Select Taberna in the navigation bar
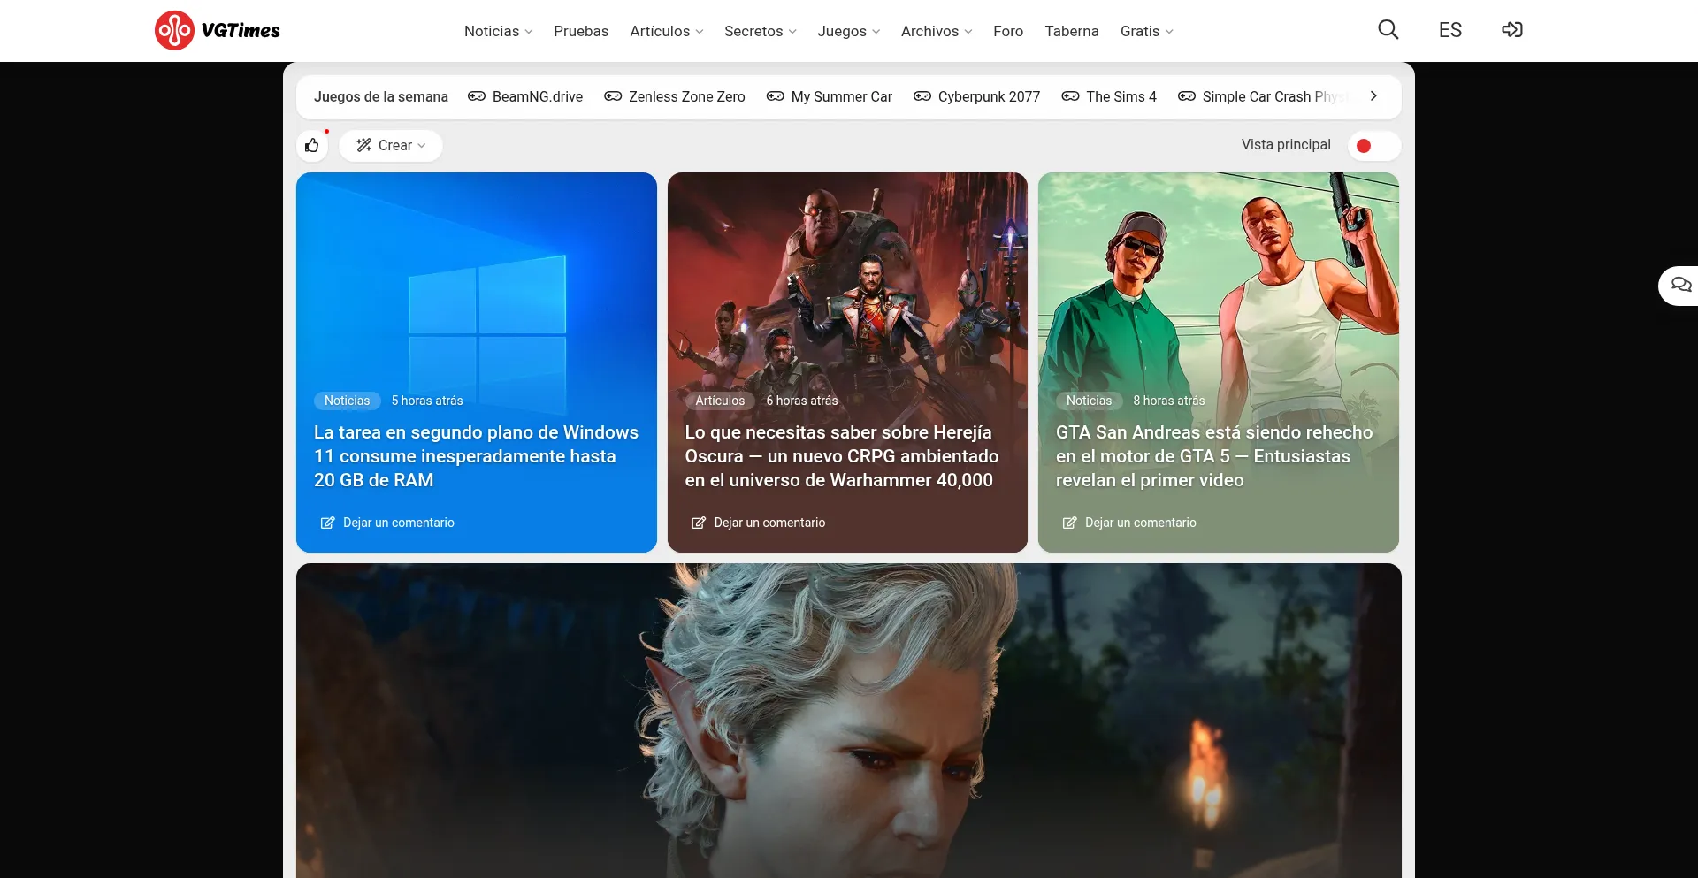 (x=1071, y=31)
